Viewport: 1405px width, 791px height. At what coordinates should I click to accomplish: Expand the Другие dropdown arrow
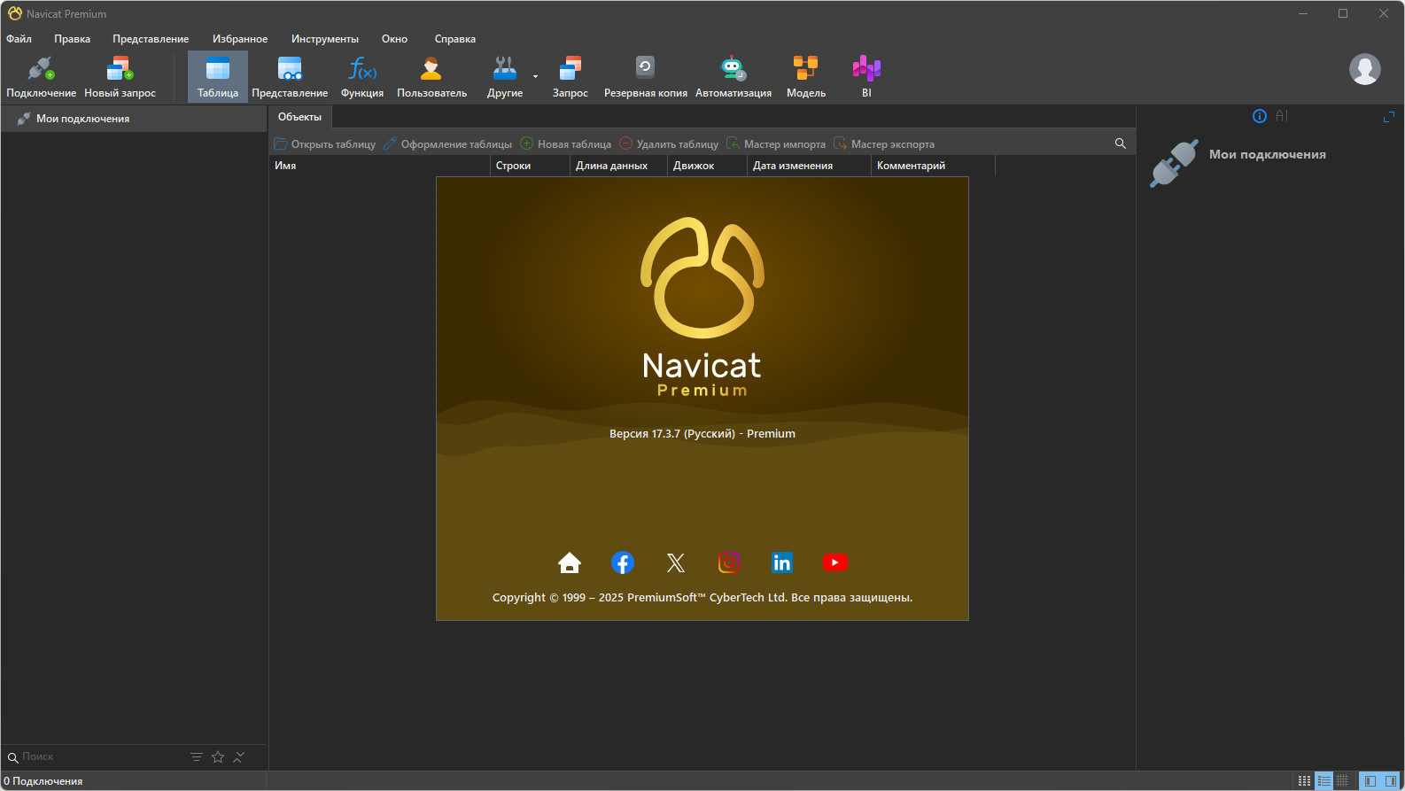[535, 77]
